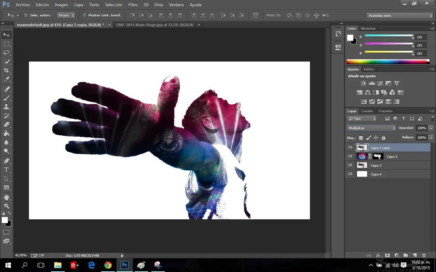Image resolution: width=436 pixels, height=272 pixels.
Task: Open the Filtro menu
Action: coord(133,4)
